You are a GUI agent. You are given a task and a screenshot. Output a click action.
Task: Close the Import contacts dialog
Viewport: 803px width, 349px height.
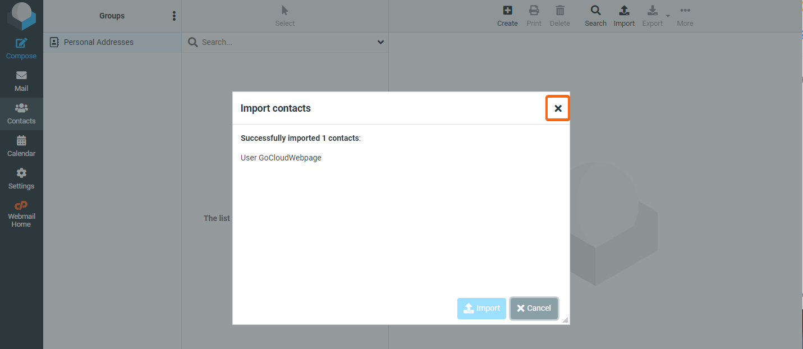click(x=558, y=108)
